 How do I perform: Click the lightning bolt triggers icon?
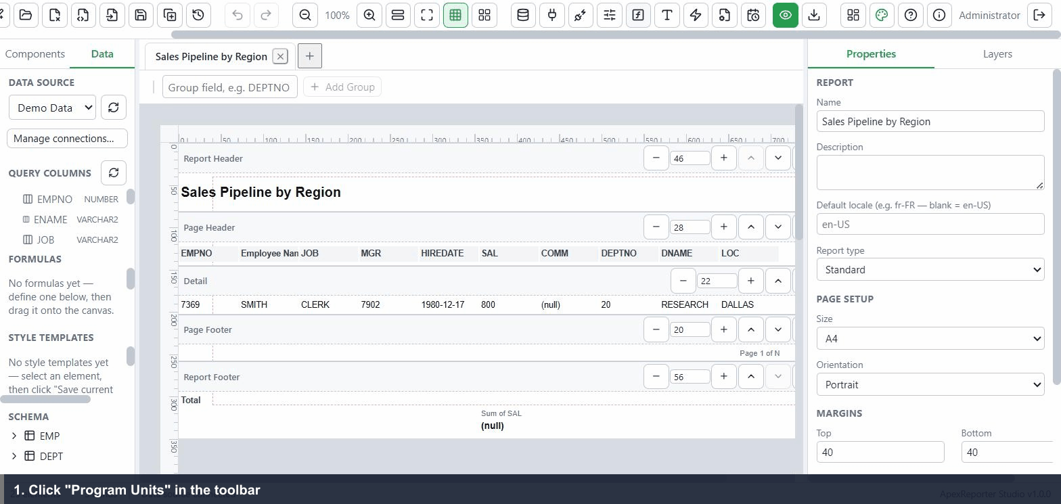click(x=696, y=15)
